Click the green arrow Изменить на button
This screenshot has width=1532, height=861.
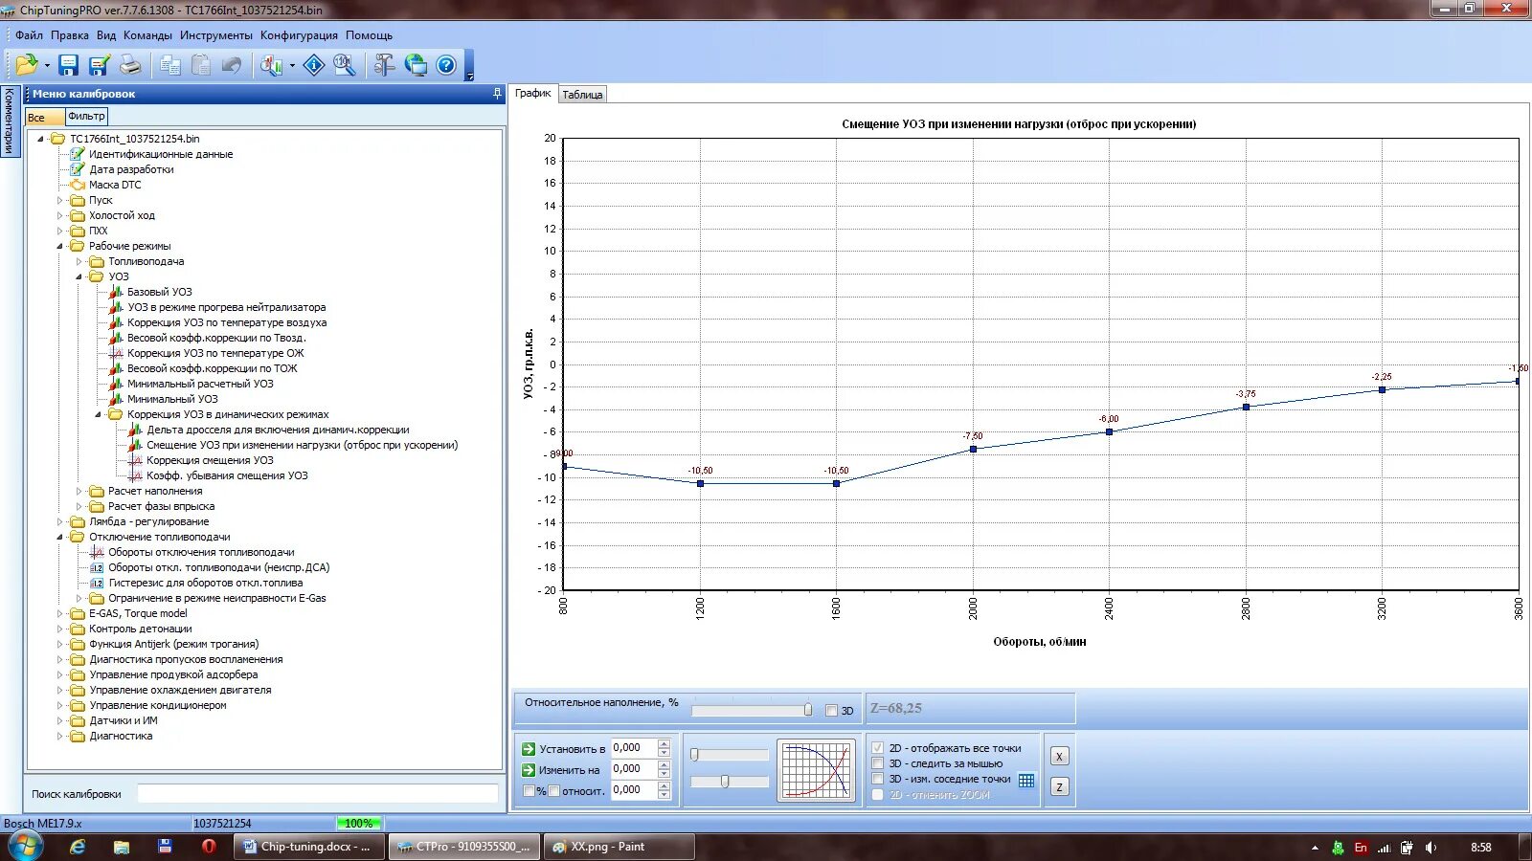click(x=529, y=770)
